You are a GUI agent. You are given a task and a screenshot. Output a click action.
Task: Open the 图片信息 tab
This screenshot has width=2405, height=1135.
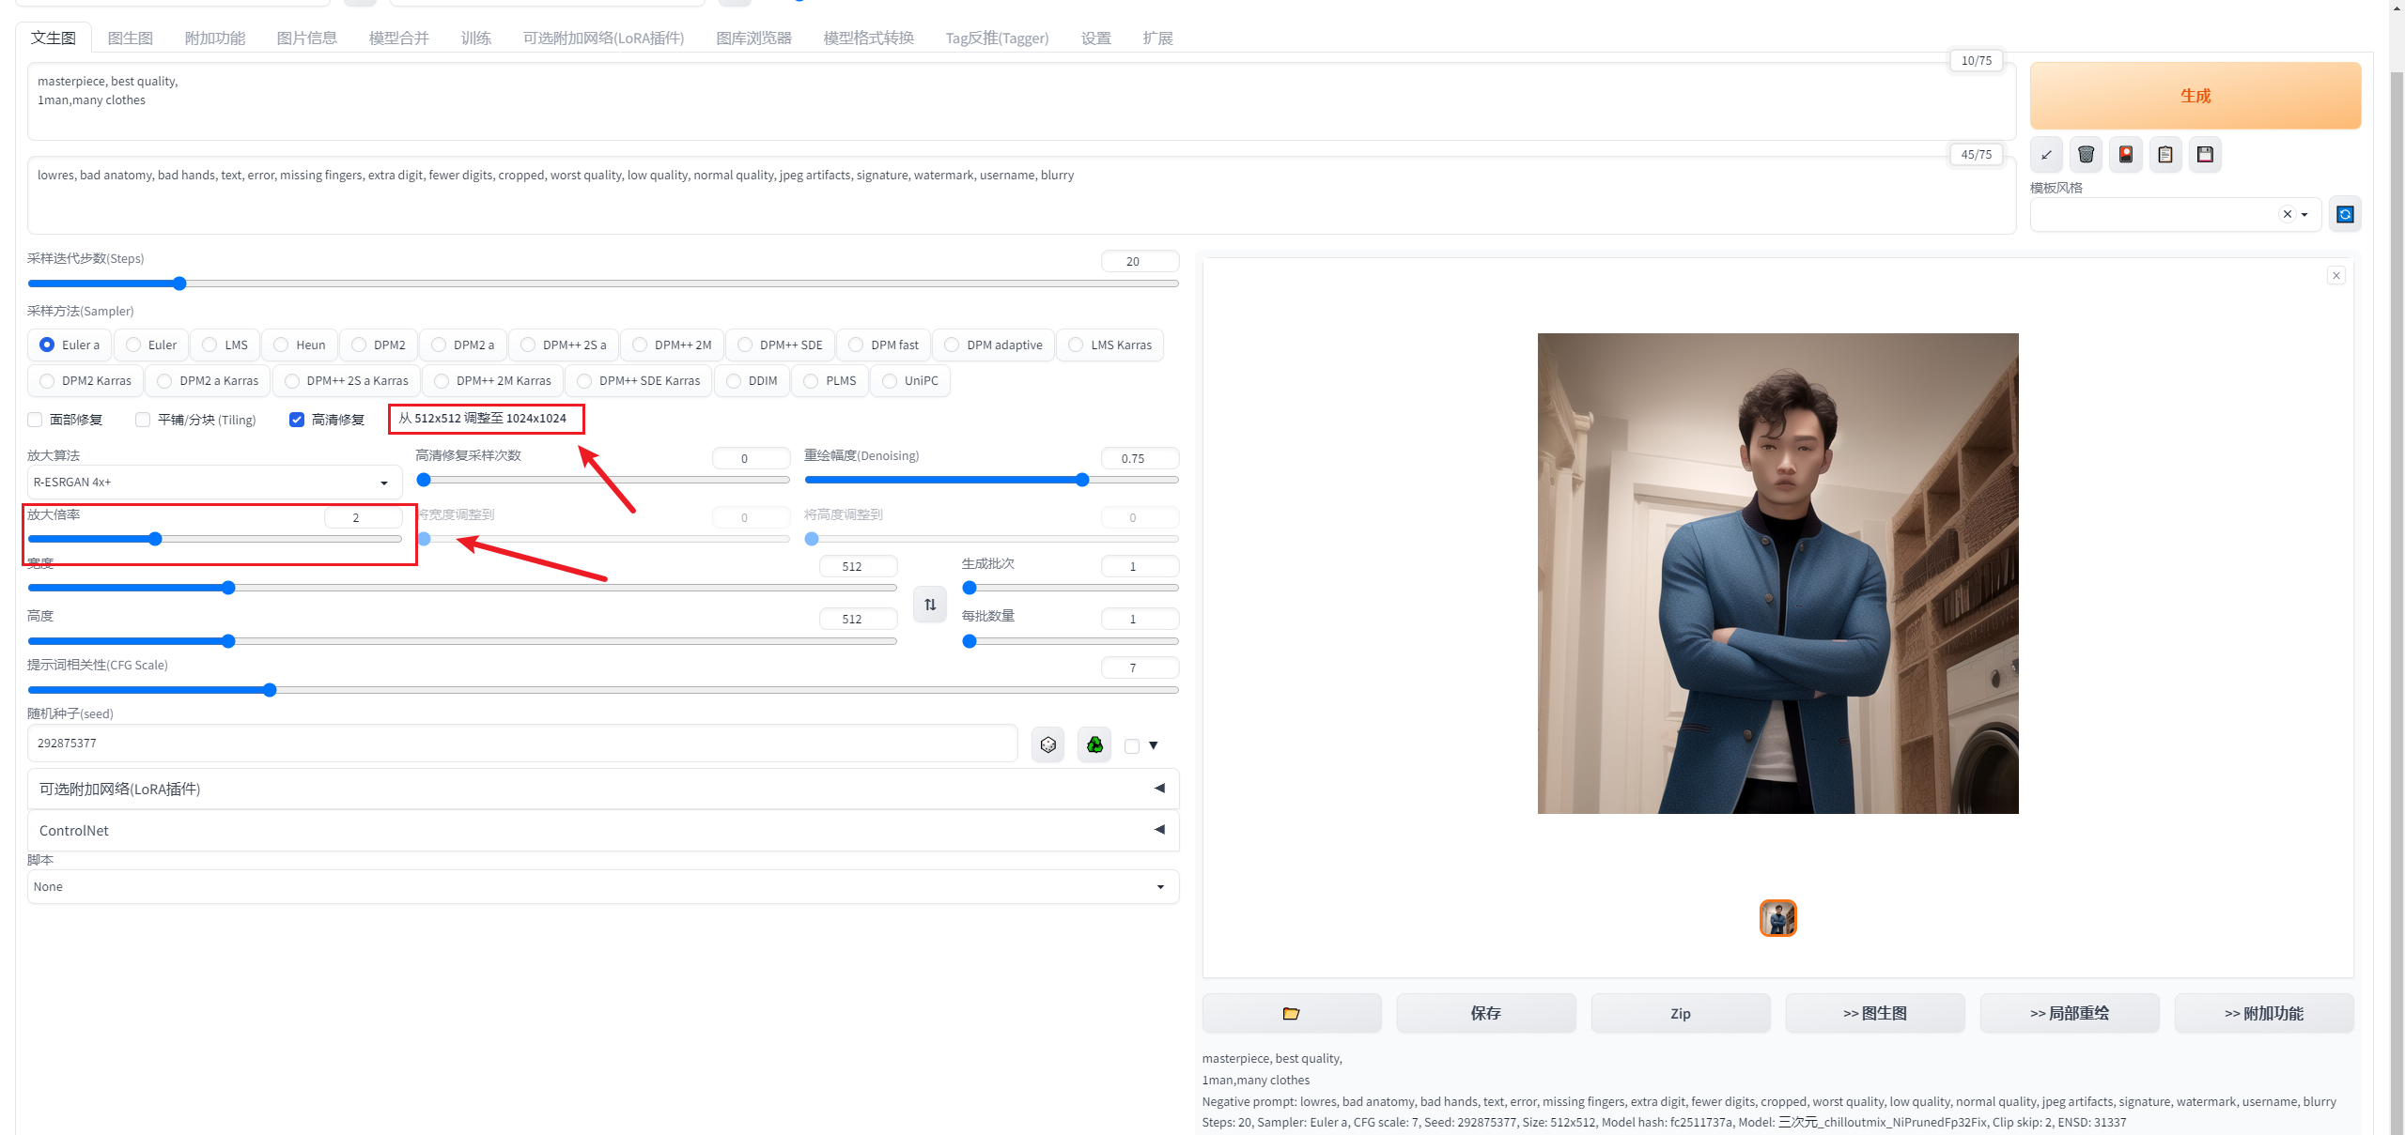(x=306, y=38)
